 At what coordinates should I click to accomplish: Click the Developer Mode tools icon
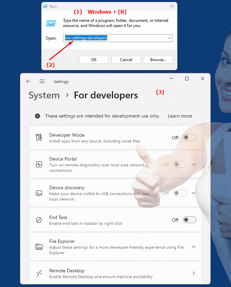39,137
